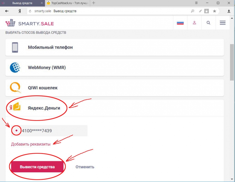Screen dimensions: 235x182
Task: Click the Вывести средства button
Action: click(37, 167)
